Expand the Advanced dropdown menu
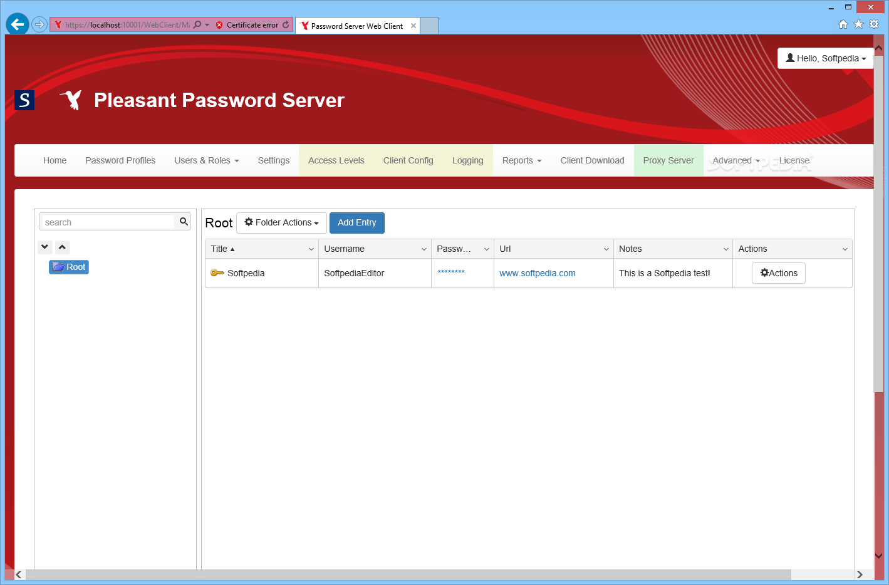 click(736, 160)
